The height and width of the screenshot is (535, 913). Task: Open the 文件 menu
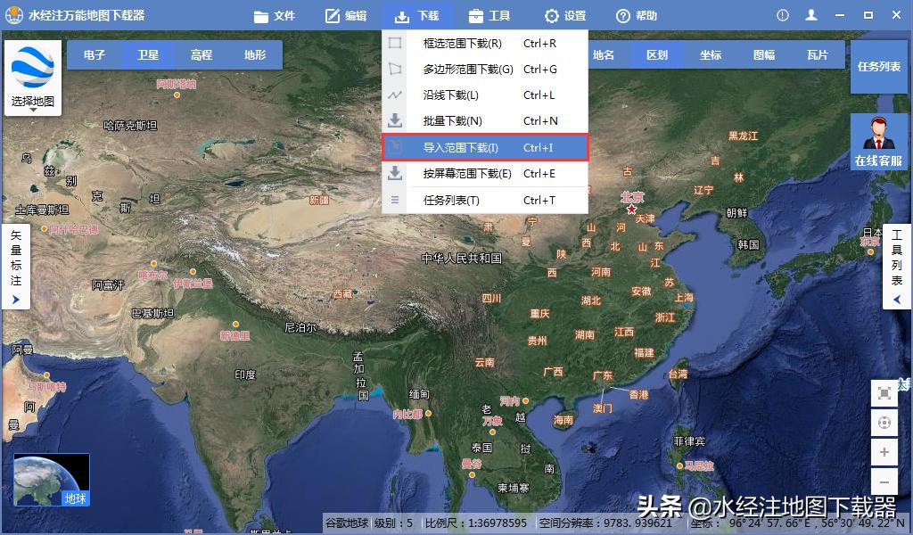point(275,14)
